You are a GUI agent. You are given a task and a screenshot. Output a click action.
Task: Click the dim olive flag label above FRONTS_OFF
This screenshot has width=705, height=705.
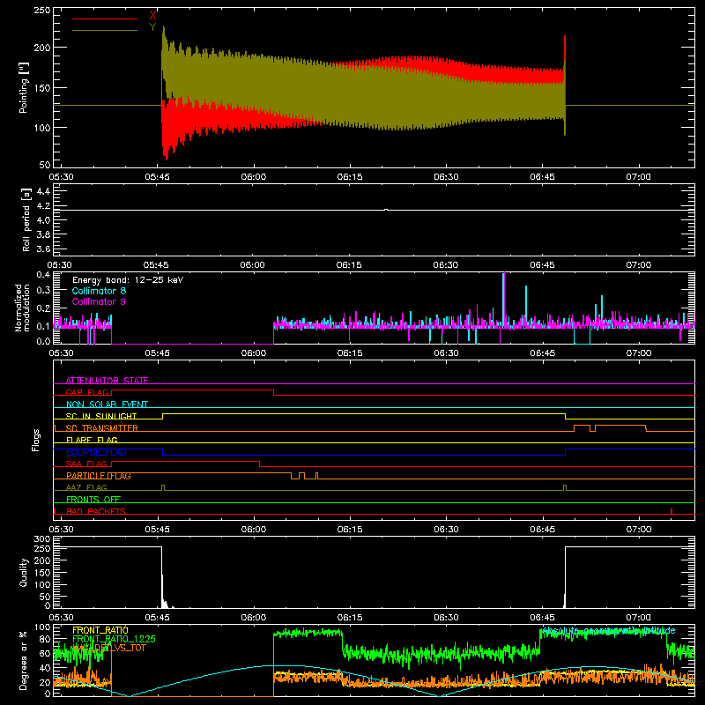coord(86,487)
